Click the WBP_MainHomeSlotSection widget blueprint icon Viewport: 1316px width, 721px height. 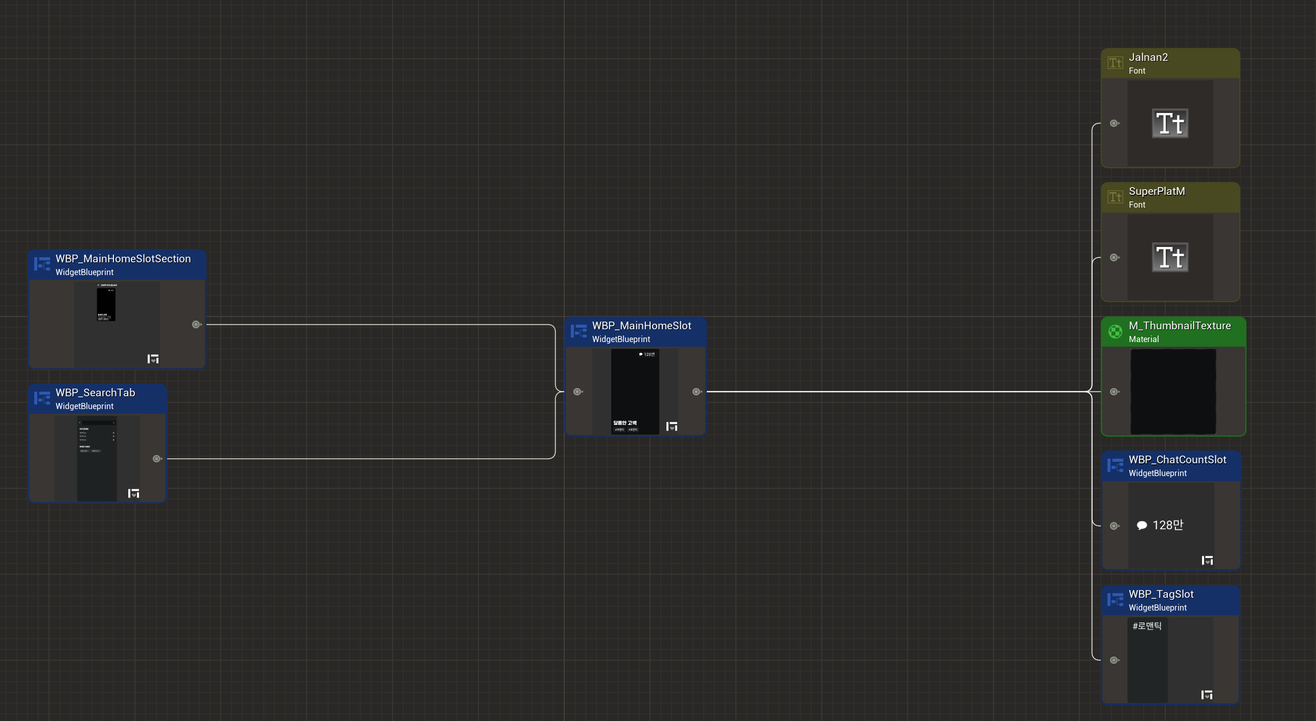42,264
